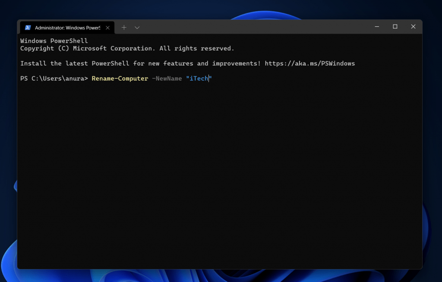Click the -NewName parameter text

pos(167,78)
